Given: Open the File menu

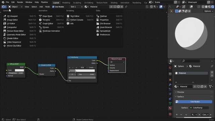Looking at the screenshot, I should coord(7,2).
